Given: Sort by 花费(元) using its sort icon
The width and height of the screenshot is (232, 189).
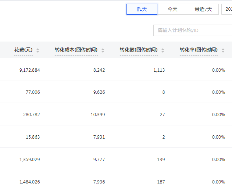Looking at the screenshot, I should 38,50.
